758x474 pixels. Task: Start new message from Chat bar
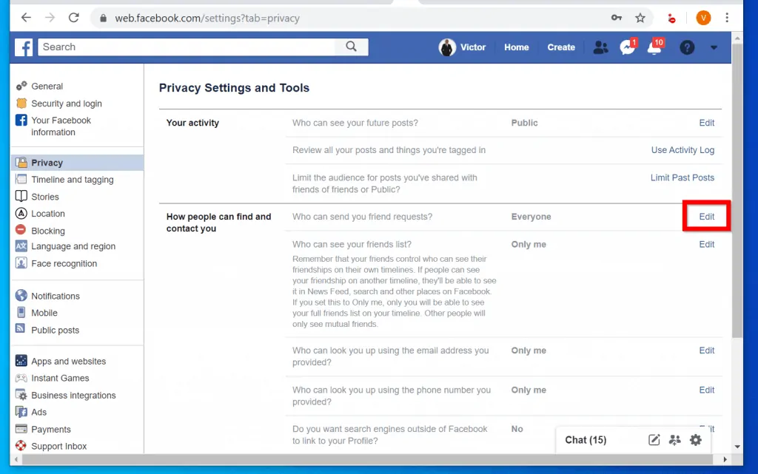point(654,440)
